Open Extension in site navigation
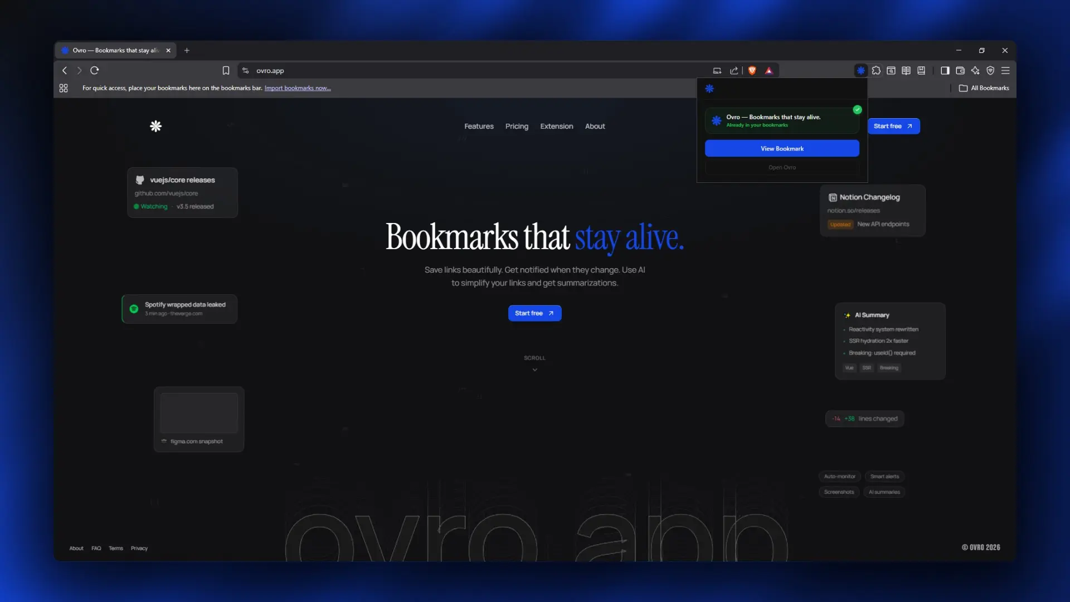This screenshot has height=602, width=1070. tap(556, 126)
